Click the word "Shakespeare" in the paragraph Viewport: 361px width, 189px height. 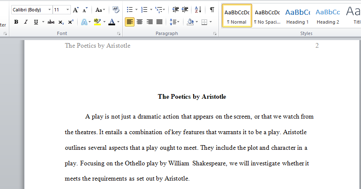tap(209, 163)
